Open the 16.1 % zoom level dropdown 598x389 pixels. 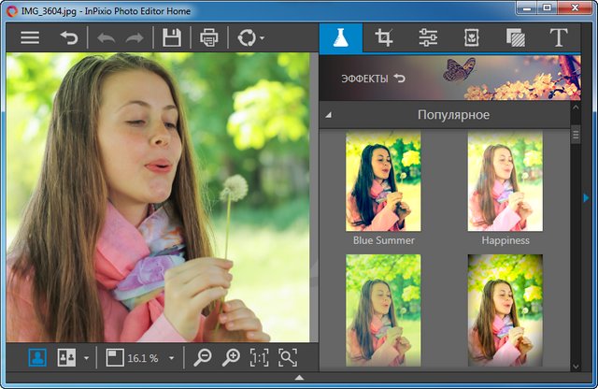[172, 357]
